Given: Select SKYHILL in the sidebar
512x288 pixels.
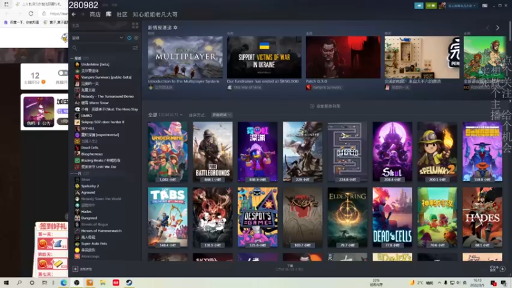Looking at the screenshot, I should (88, 129).
